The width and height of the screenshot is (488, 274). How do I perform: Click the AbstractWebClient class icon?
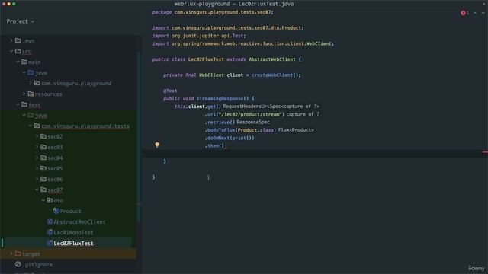[50, 221]
